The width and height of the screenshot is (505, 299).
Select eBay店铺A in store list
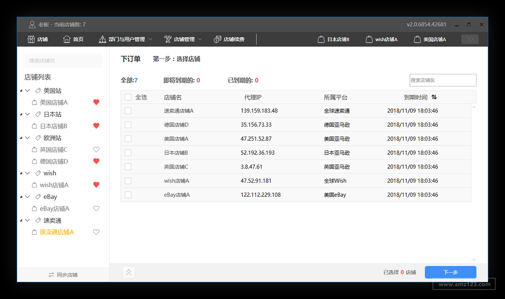click(x=54, y=209)
